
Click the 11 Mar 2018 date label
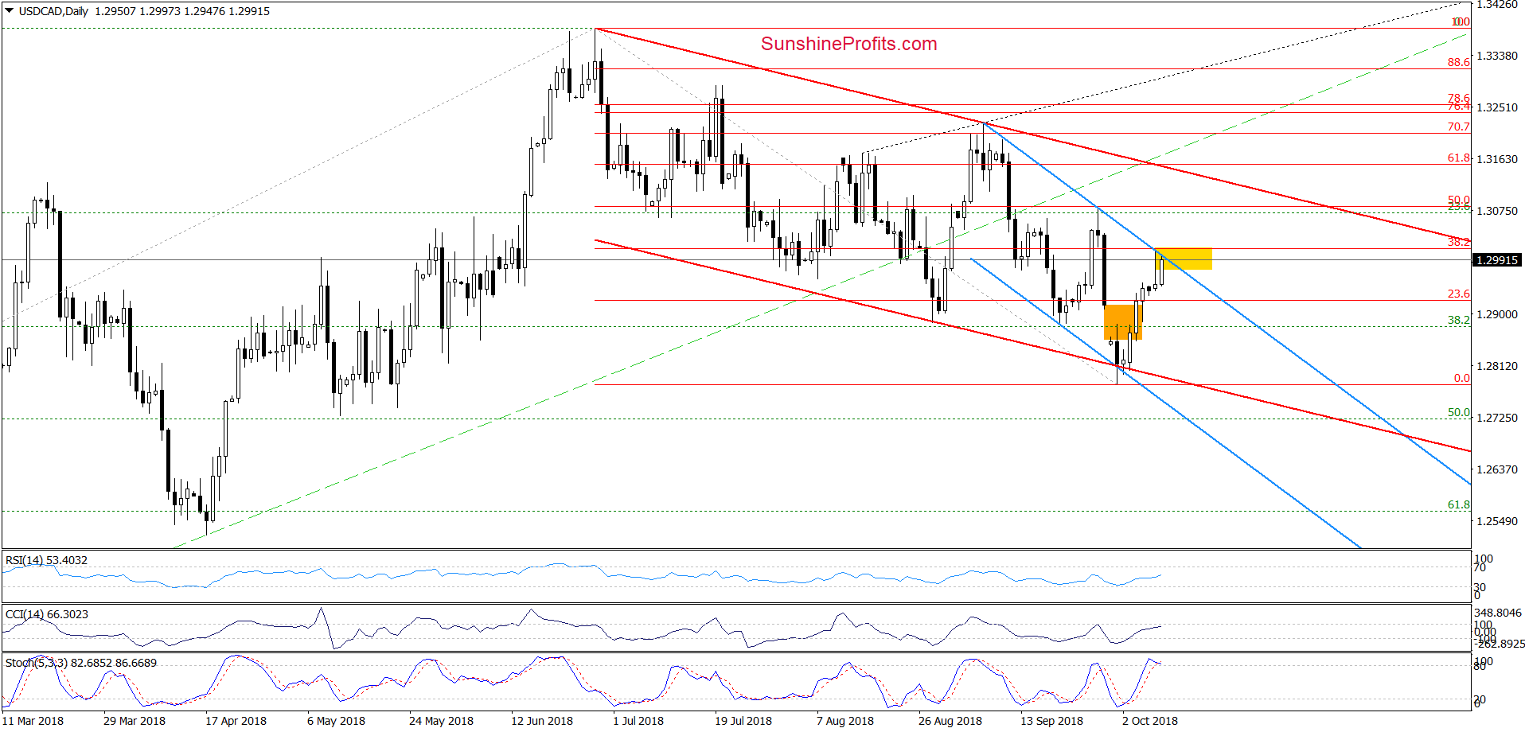coord(33,721)
